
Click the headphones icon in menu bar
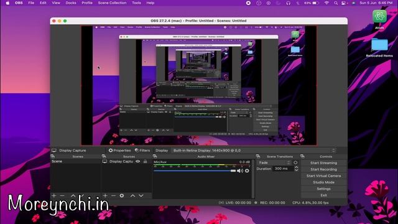[x=289, y=3]
